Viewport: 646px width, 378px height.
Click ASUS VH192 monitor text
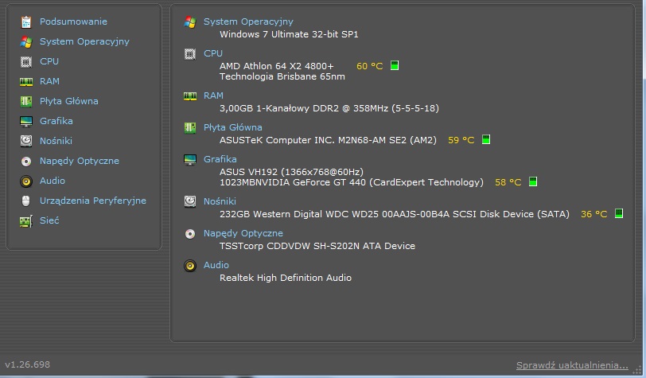tap(291, 172)
